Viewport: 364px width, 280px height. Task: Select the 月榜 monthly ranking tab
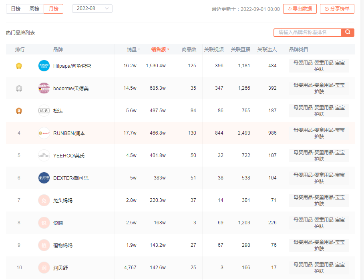click(x=53, y=8)
